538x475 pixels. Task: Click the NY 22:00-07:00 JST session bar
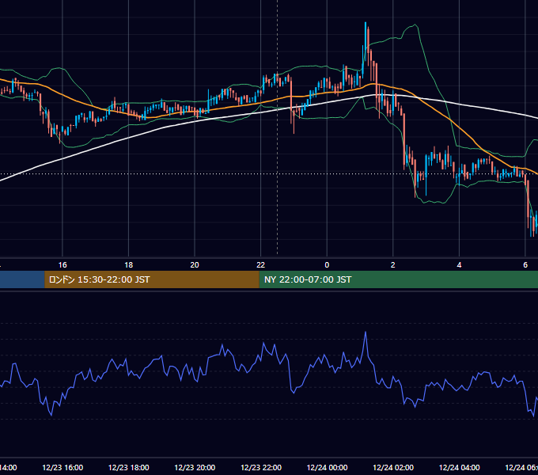[398, 279]
